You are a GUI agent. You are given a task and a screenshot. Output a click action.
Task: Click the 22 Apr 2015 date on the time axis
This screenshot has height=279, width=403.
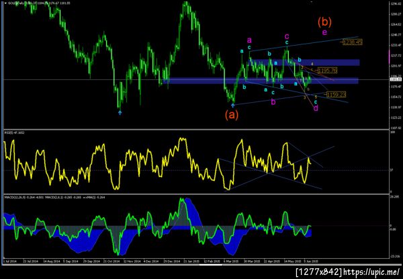(x=271, y=261)
